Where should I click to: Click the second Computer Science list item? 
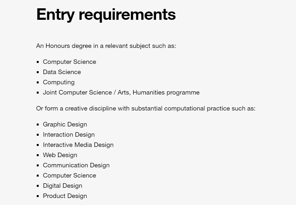pyautogui.click(x=69, y=176)
